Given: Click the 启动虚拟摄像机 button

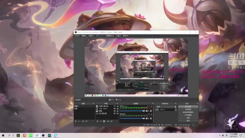Looking at the screenshot, I should [188, 112].
